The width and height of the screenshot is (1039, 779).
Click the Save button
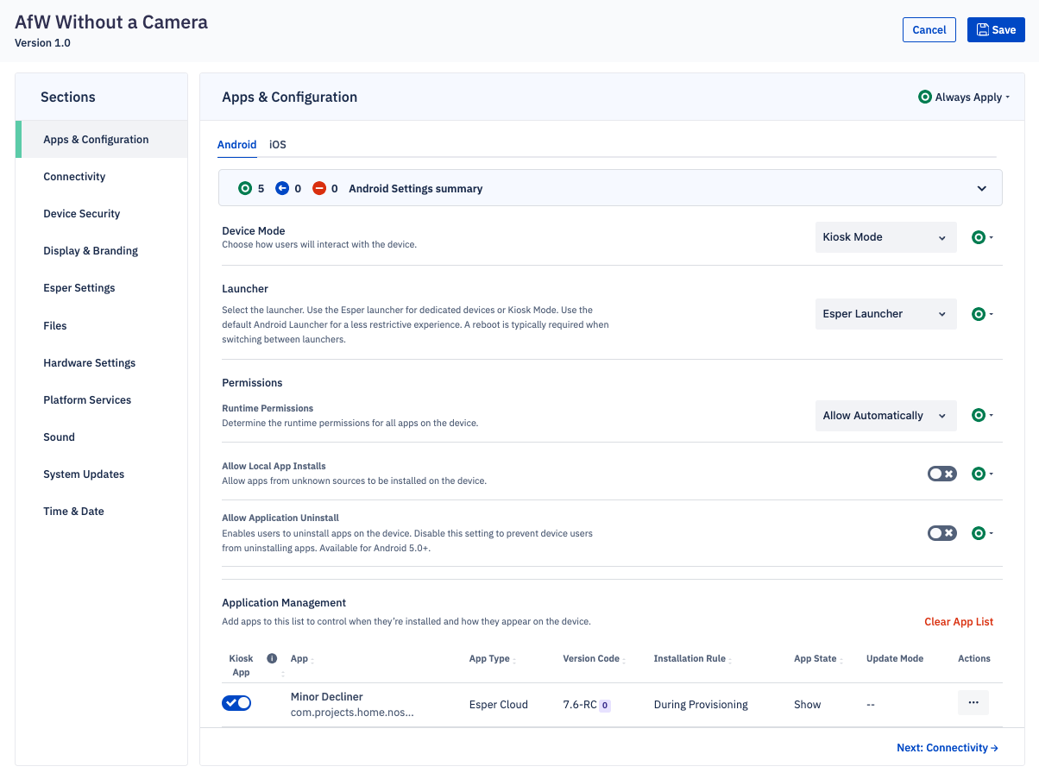tap(996, 29)
